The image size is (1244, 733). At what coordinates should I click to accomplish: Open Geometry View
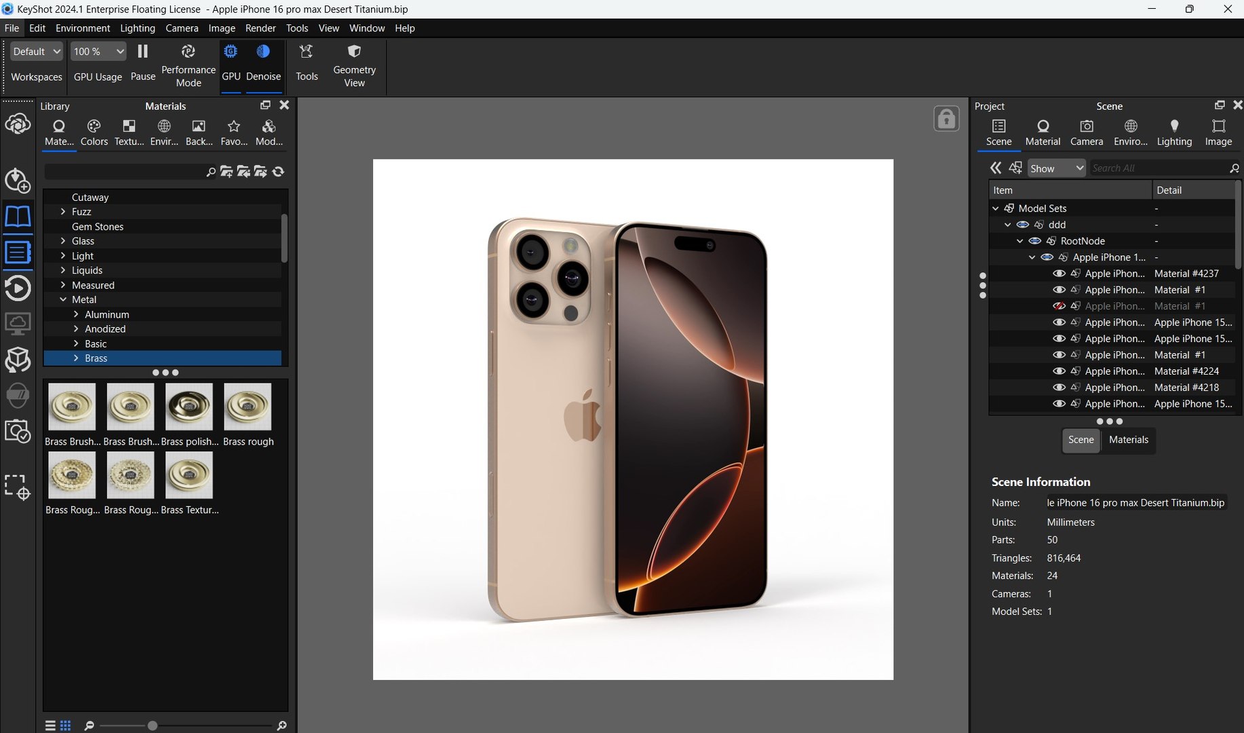click(354, 52)
